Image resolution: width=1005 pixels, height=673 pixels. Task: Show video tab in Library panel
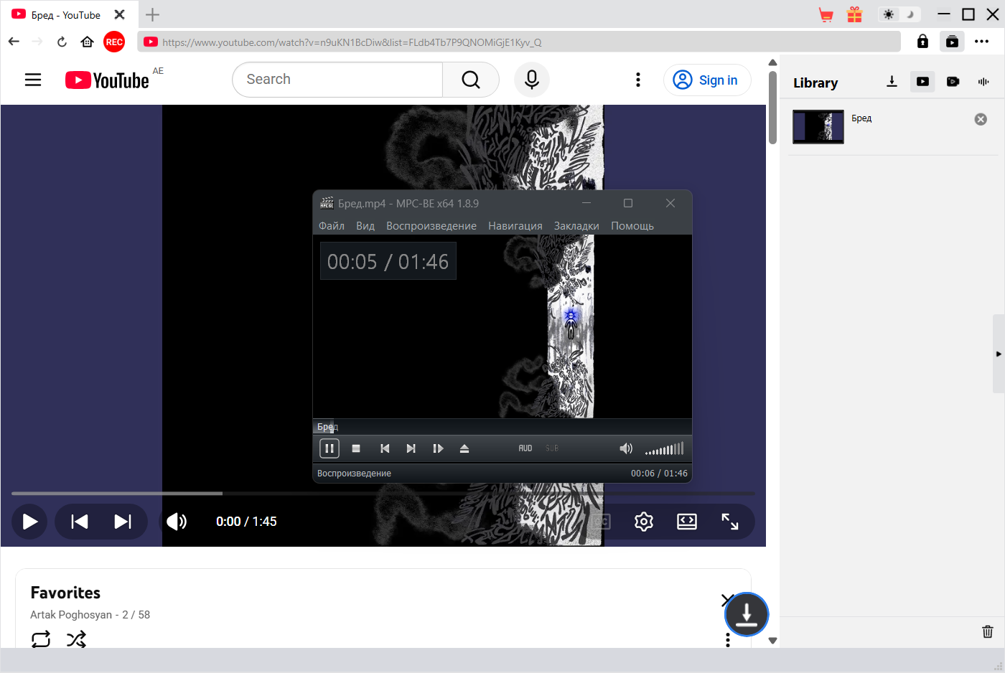click(922, 82)
